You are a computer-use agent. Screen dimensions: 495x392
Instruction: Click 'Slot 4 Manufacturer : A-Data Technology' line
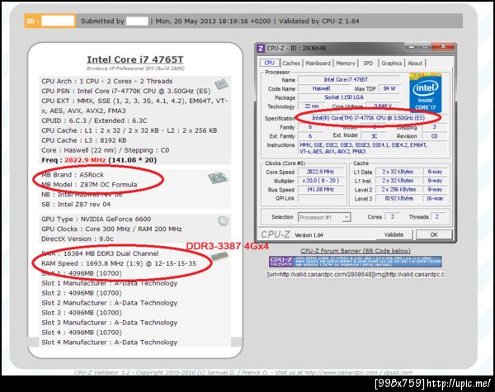click(109, 342)
